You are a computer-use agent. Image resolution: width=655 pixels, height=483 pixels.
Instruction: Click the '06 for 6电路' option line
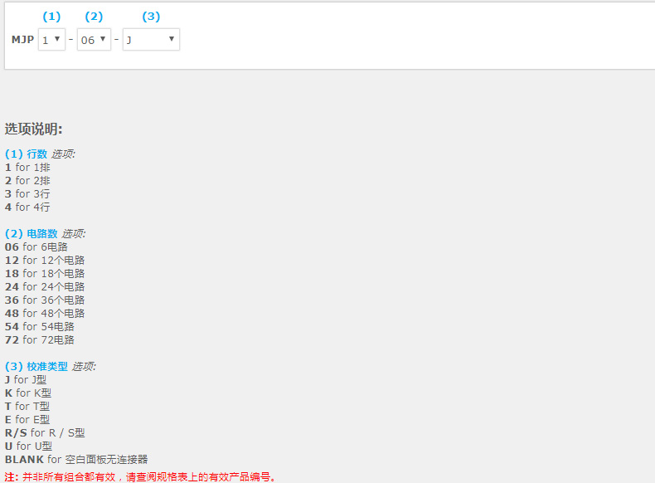coord(36,246)
